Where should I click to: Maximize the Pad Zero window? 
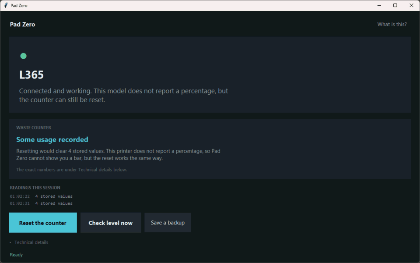(395, 5)
